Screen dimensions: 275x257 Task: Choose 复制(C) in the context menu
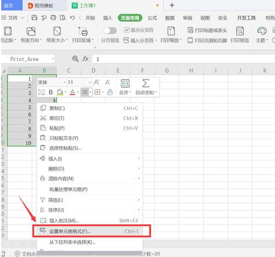(x=57, y=108)
